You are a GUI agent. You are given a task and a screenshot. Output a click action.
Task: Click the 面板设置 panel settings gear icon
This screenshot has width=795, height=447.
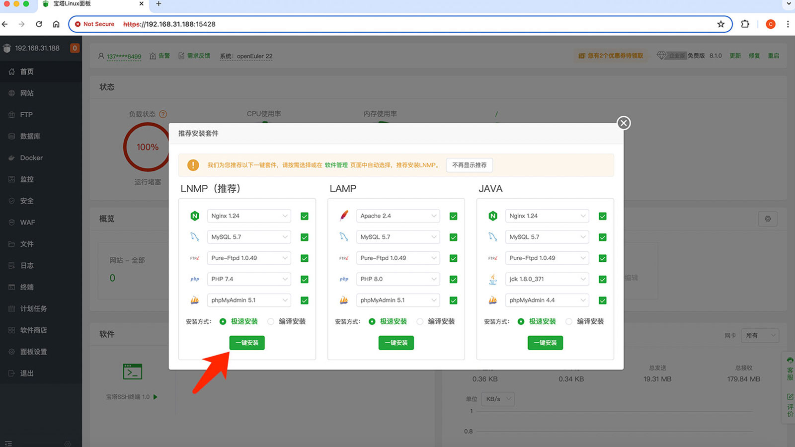[11, 351]
